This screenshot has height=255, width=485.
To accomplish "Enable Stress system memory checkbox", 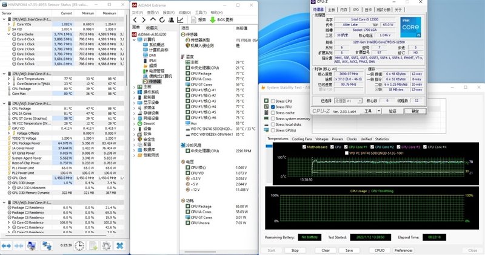I will (x=273, y=118).
